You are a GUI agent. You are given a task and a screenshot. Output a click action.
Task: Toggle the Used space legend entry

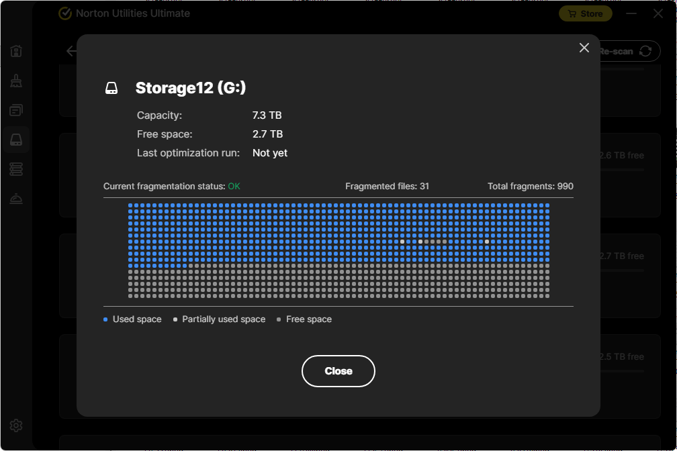point(132,319)
